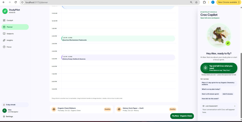Viewport: 242px width, 122px height.
Task: Open Cockpit from the sidebar
Action: click(15, 20)
